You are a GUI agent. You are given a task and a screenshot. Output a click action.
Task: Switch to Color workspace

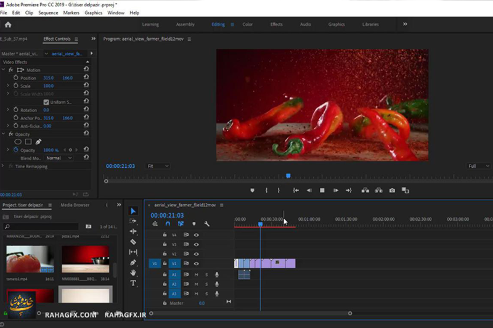pyautogui.click(x=248, y=24)
